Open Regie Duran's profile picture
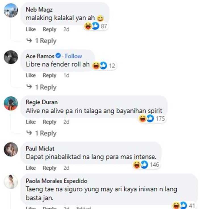 pos(11,103)
